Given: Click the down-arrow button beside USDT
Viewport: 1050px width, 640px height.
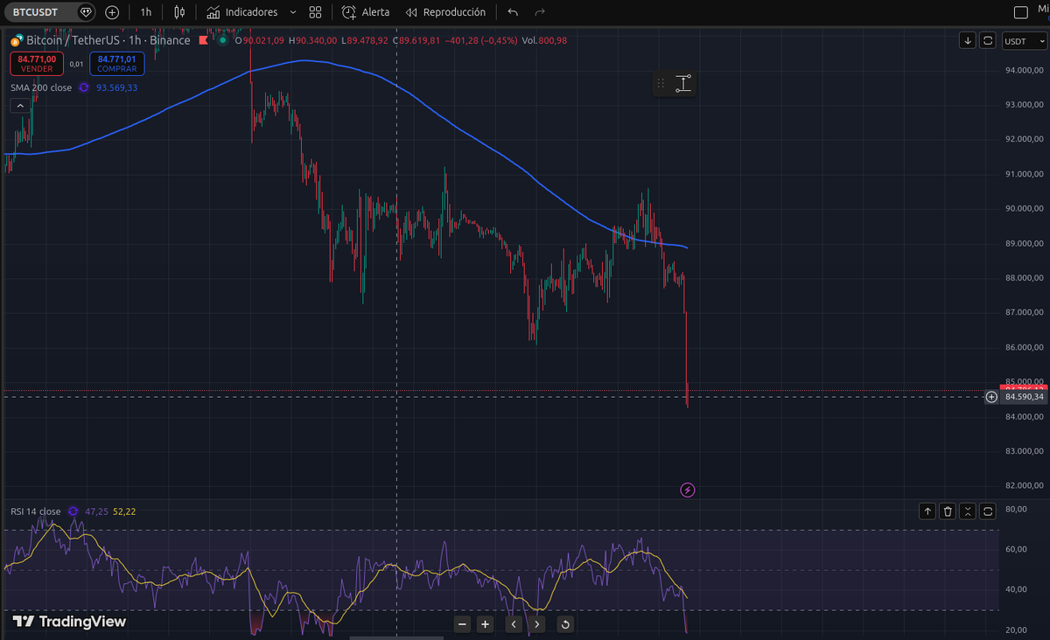Looking at the screenshot, I should 967,40.
